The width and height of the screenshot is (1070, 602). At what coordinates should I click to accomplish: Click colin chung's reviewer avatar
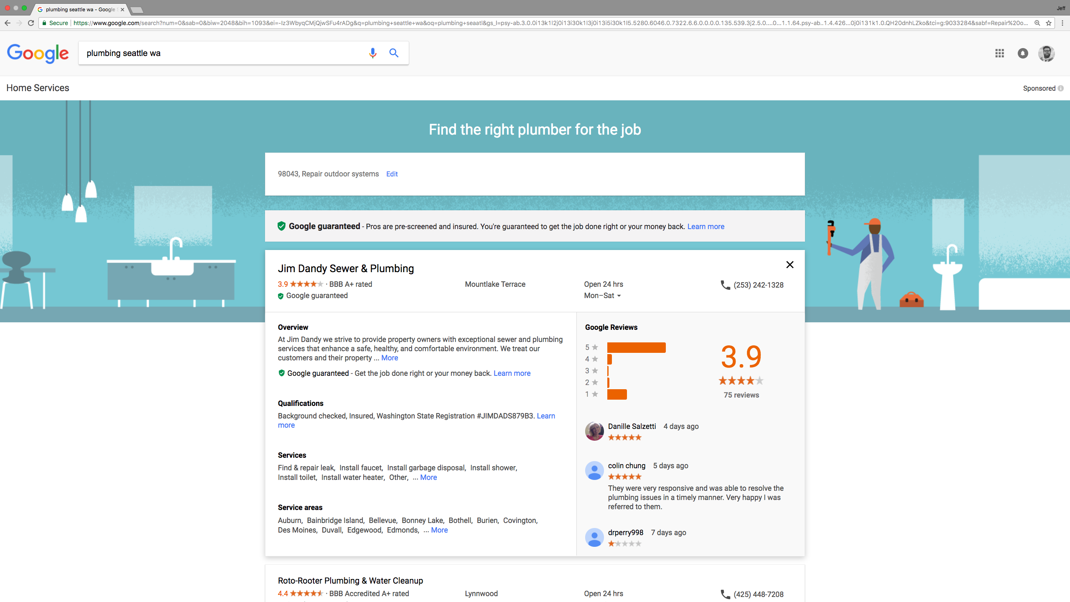(x=594, y=470)
